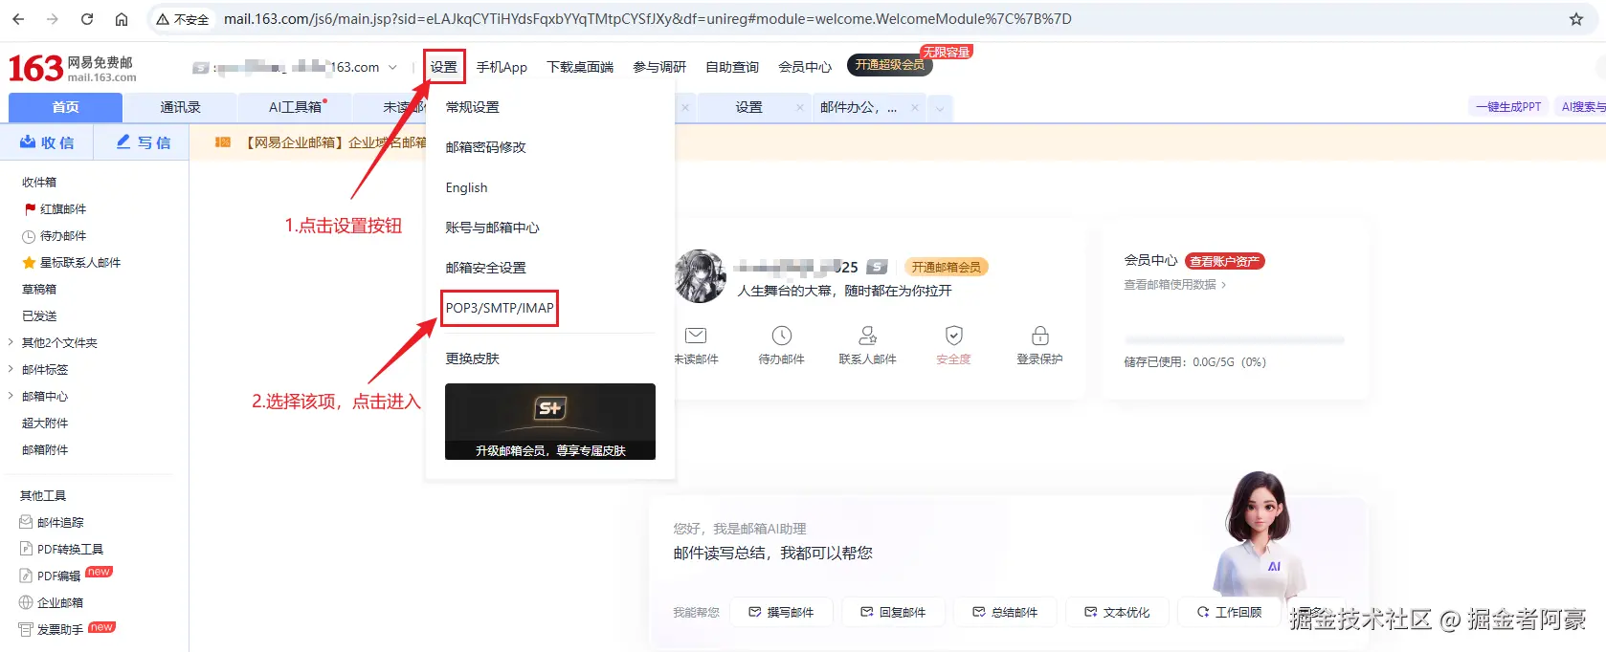Select 常规设置 from settings menu
The height and width of the screenshot is (652, 1606).
pos(473,107)
